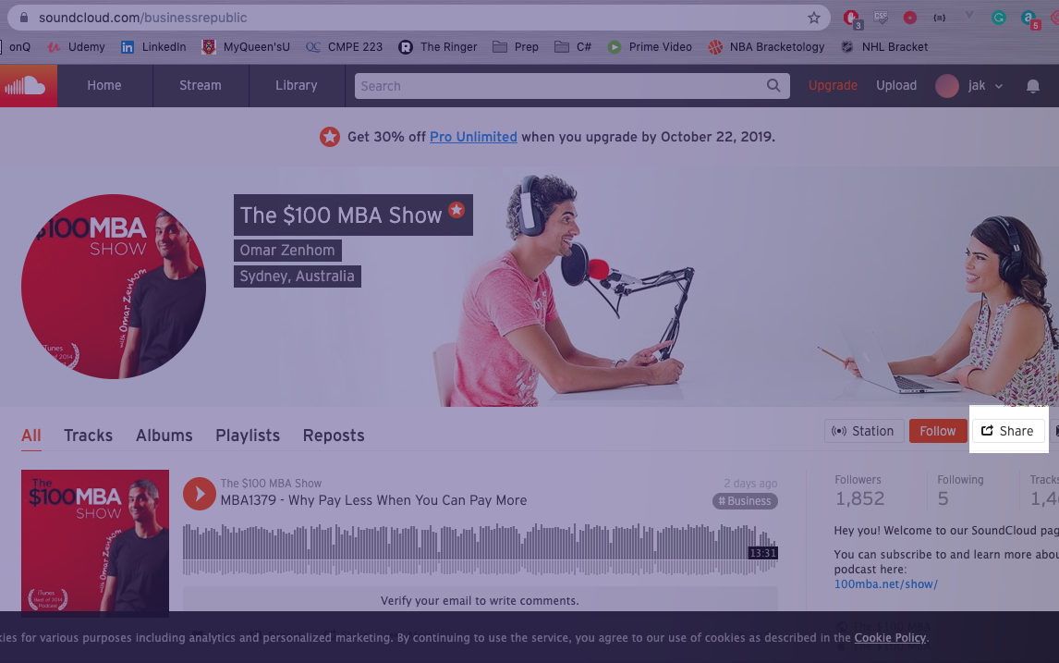
Task: Open the Udemy bookmark
Action: (x=77, y=46)
